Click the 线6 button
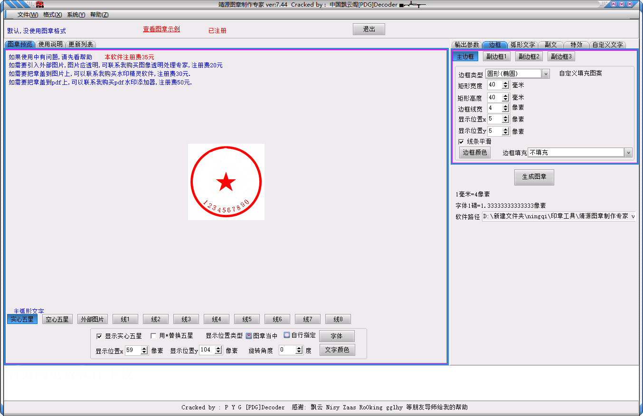Image resolution: width=643 pixels, height=416 pixels. [277, 319]
